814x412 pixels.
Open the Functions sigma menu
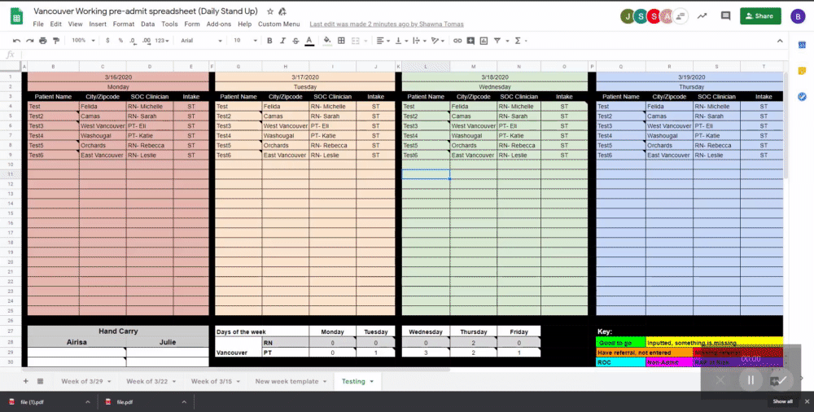[x=518, y=41]
